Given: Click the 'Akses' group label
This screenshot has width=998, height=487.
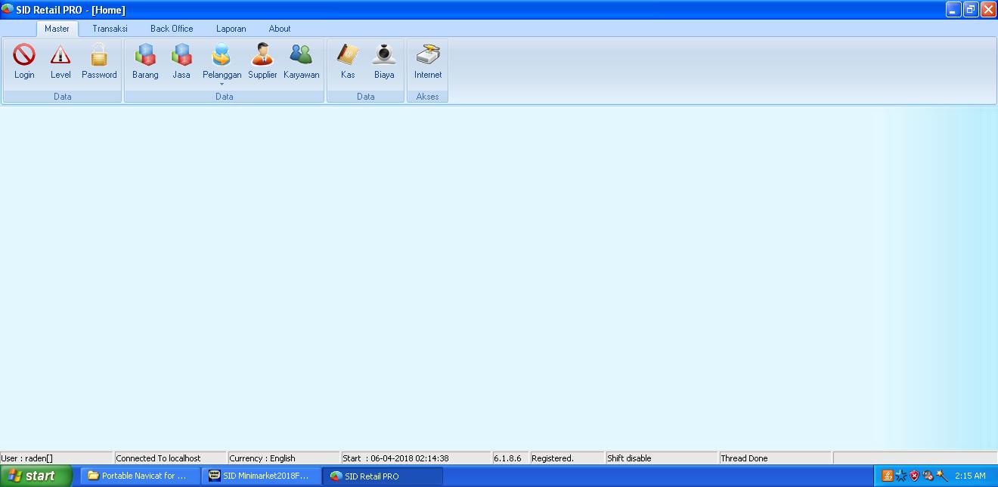Looking at the screenshot, I should pos(428,97).
